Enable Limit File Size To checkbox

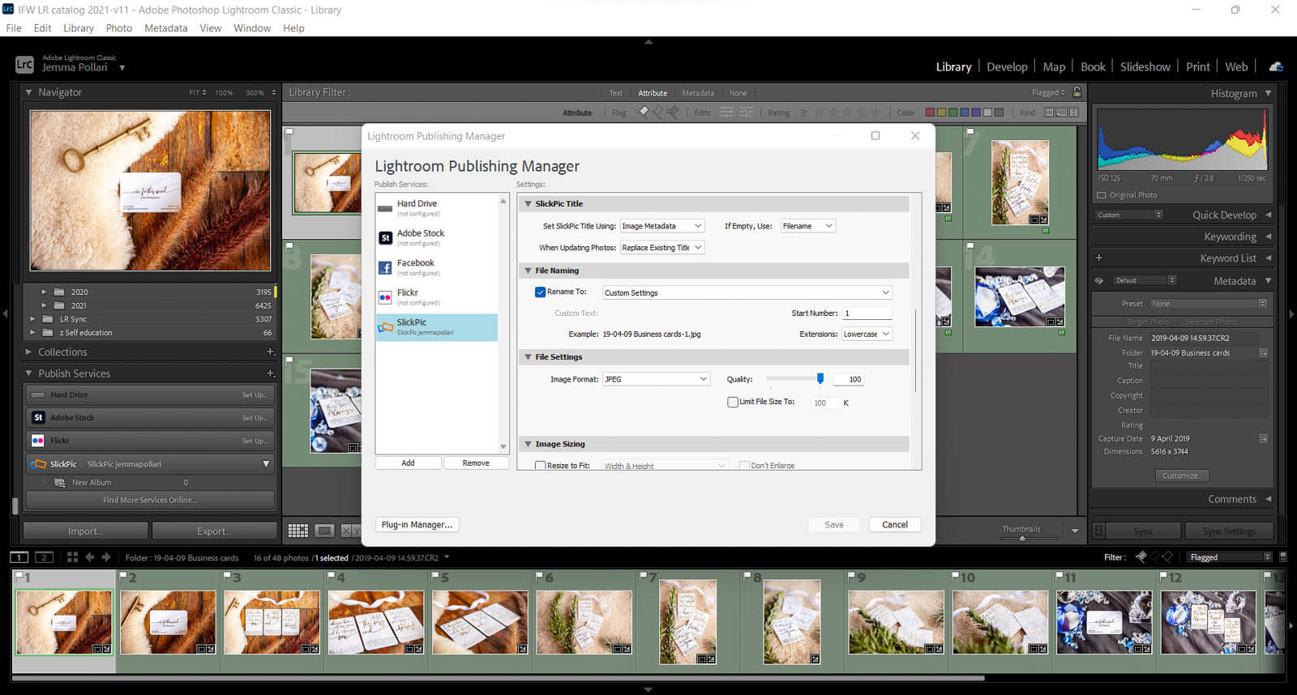733,402
